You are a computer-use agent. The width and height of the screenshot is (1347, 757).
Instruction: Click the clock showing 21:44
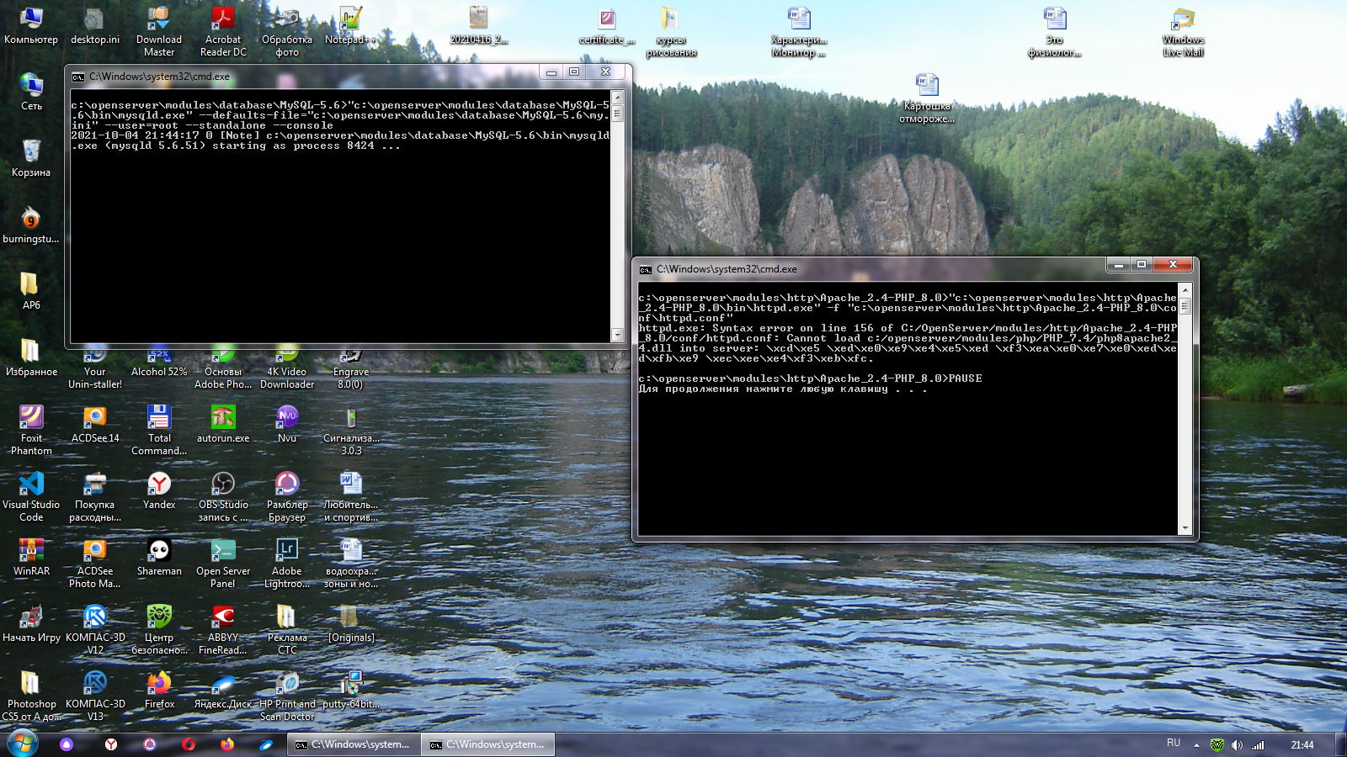tap(1302, 744)
